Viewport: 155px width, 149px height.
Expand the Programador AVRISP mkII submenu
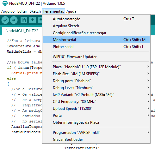click(96, 133)
